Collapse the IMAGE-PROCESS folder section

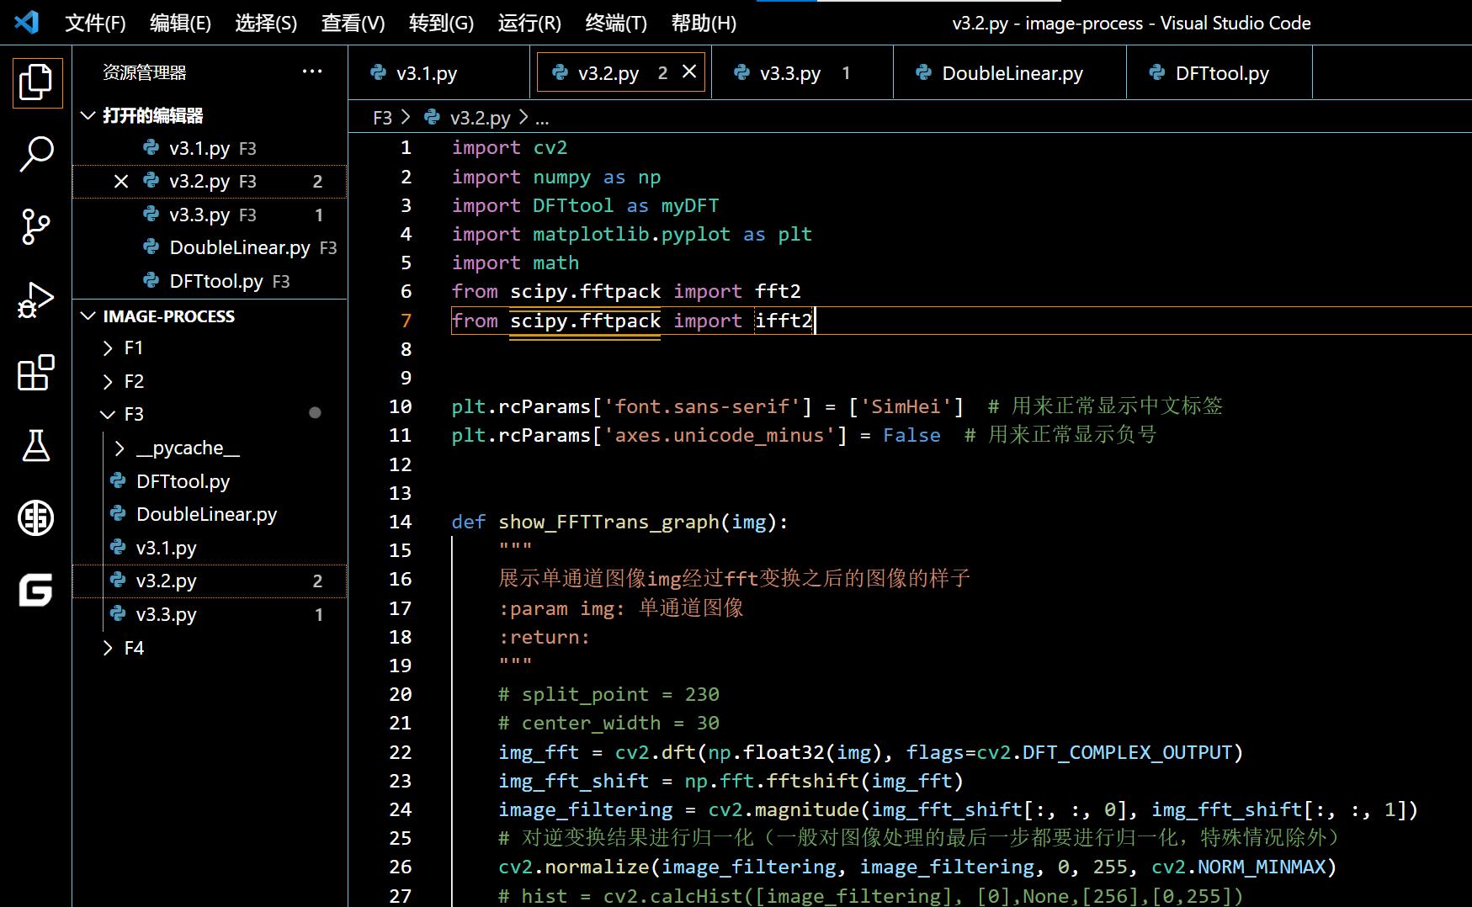[x=209, y=316]
